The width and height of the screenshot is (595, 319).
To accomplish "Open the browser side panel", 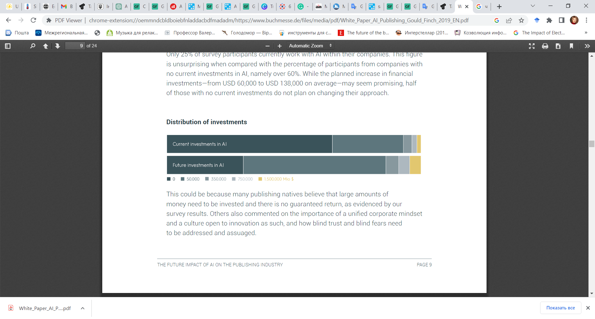I will point(562,20).
